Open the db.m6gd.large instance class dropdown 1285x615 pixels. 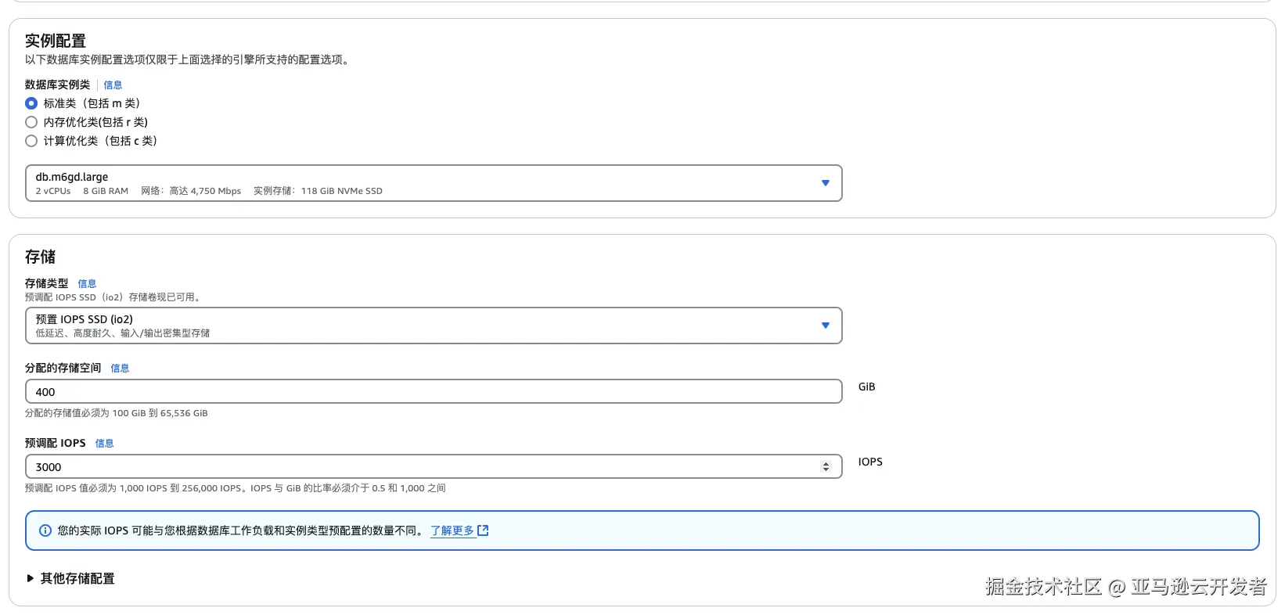click(x=423, y=183)
